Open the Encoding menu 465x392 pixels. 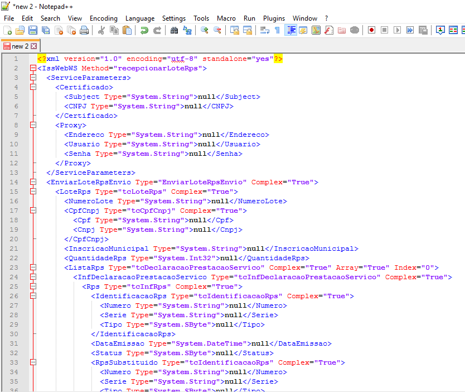point(104,18)
